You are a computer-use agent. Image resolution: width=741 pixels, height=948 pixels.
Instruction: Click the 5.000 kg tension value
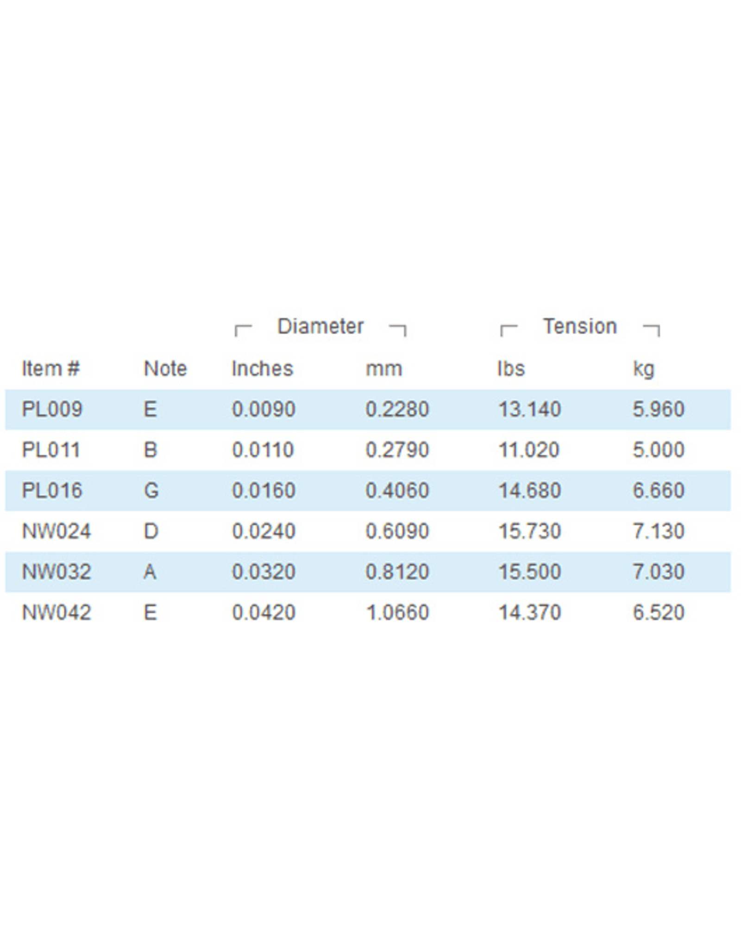[x=658, y=450]
